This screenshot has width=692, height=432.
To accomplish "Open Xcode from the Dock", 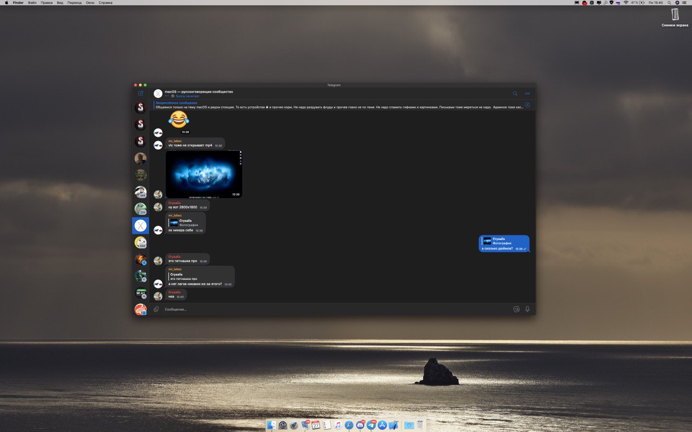I will pos(394,426).
